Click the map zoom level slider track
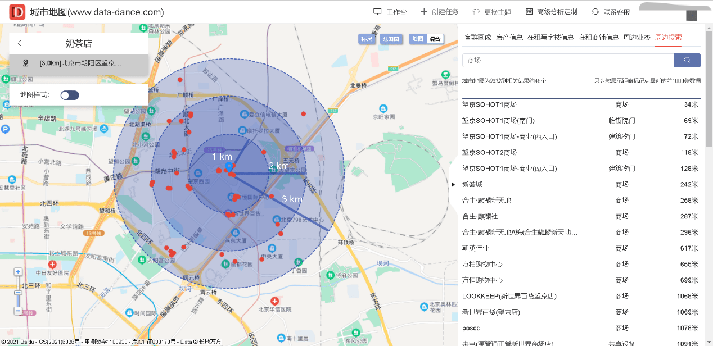Image resolution: width=713 pixels, height=346 pixels. tap(18, 291)
